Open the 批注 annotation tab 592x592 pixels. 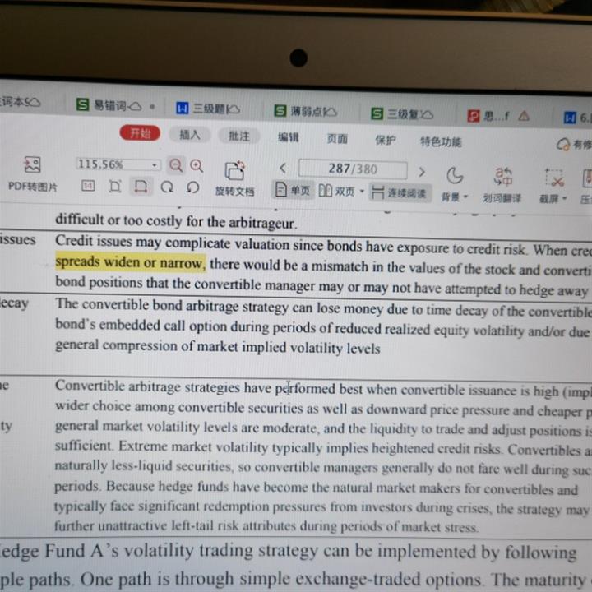tap(239, 136)
